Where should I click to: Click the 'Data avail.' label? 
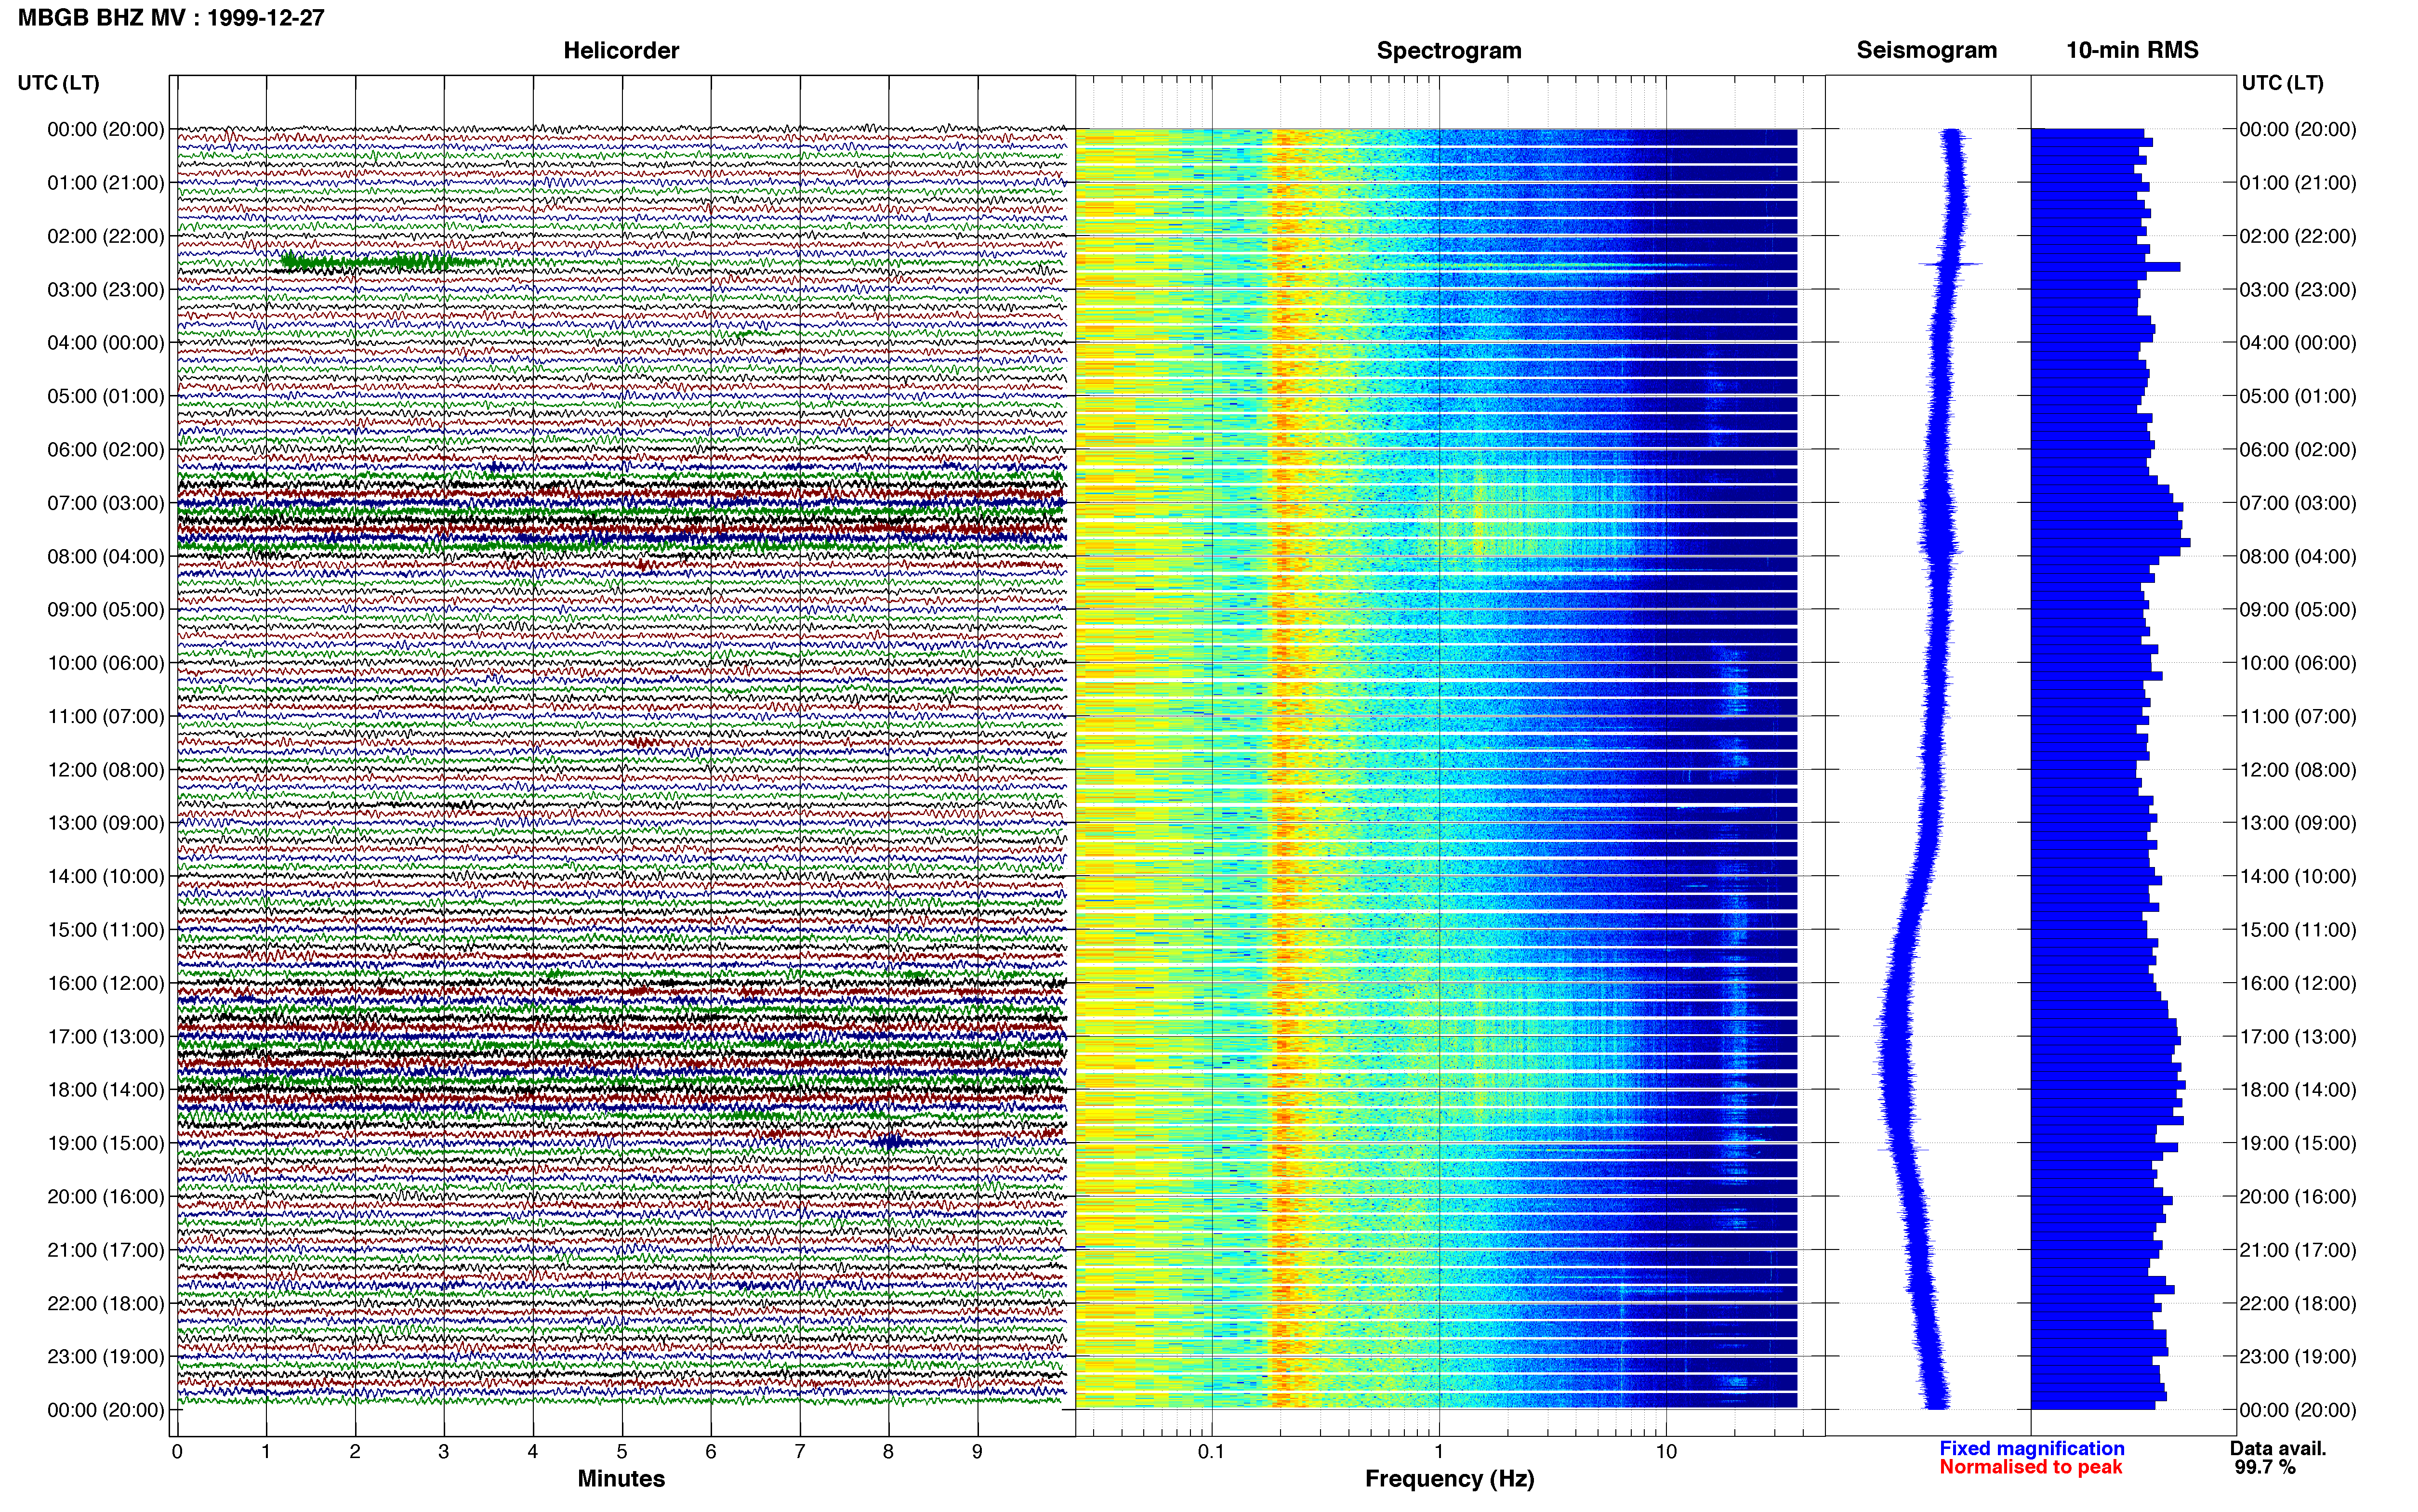(x=2278, y=1449)
